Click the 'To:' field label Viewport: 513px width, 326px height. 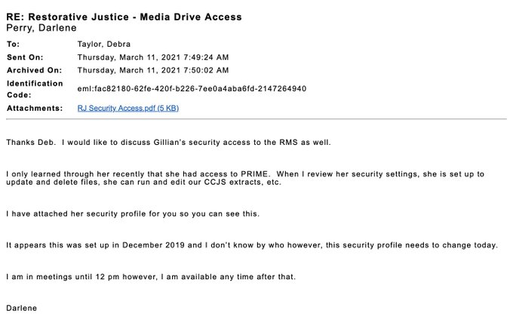coord(13,45)
